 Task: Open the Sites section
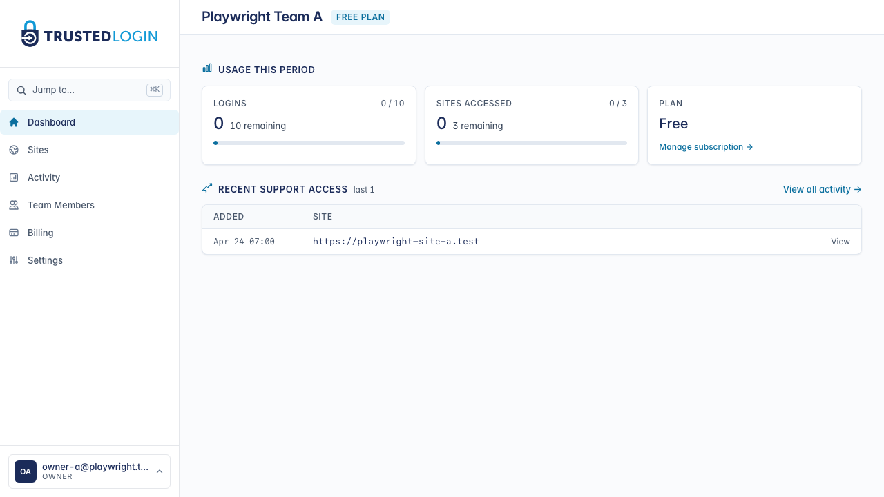(x=38, y=150)
